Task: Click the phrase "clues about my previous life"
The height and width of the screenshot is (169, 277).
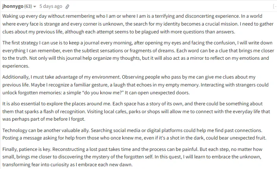Action: pyautogui.click(x=32, y=32)
